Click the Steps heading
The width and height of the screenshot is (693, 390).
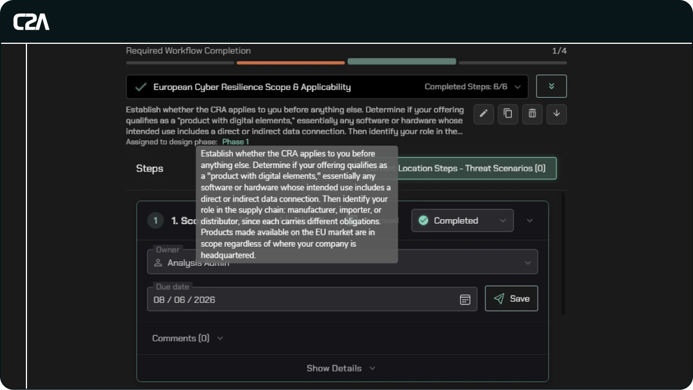point(150,169)
